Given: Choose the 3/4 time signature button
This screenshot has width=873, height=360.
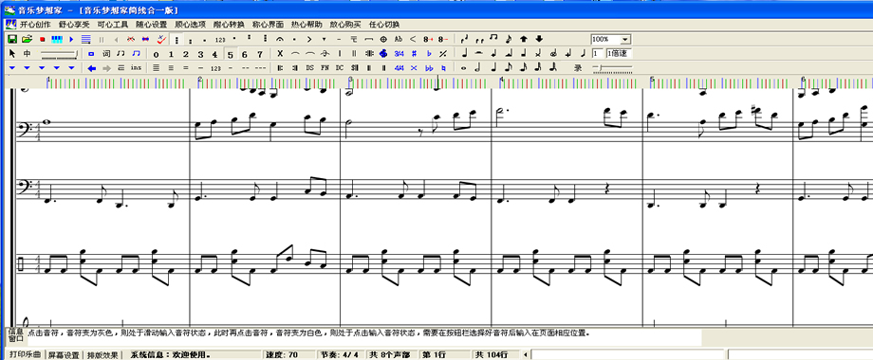Looking at the screenshot, I should coord(399,54).
